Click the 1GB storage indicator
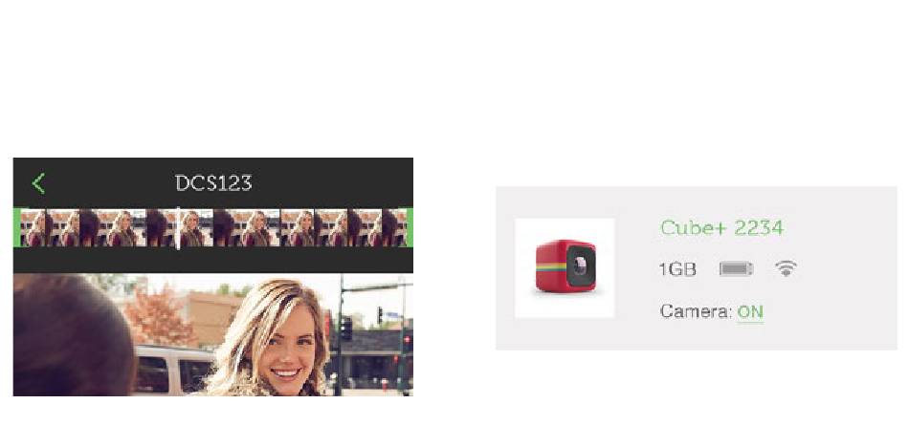 [x=677, y=269]
